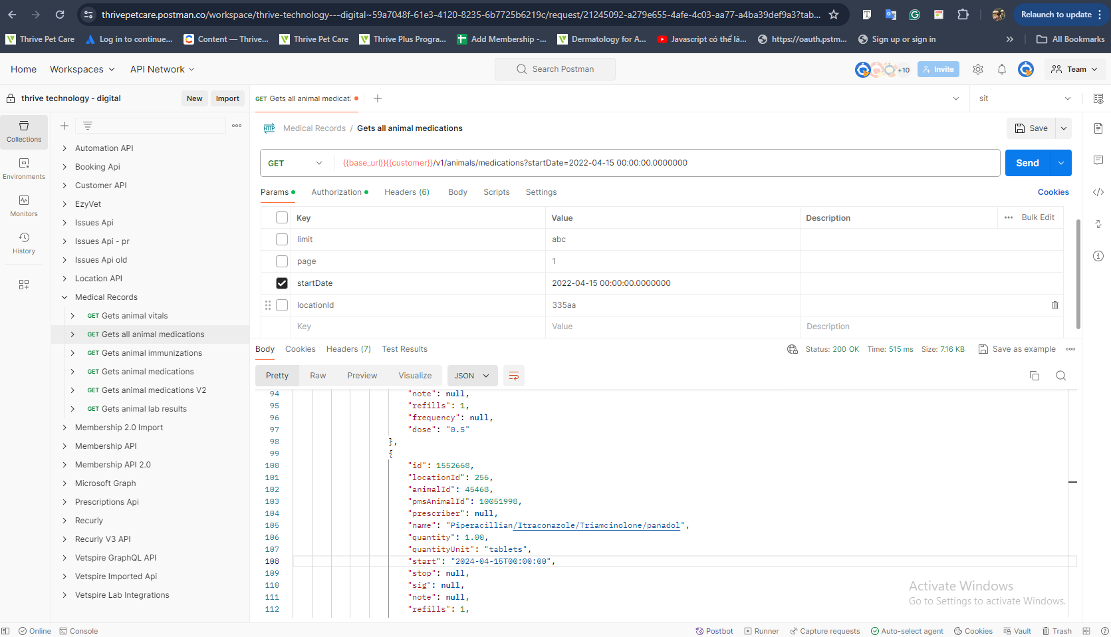Click the Invite button
1111x637 pixels.
tap(938, 69)
